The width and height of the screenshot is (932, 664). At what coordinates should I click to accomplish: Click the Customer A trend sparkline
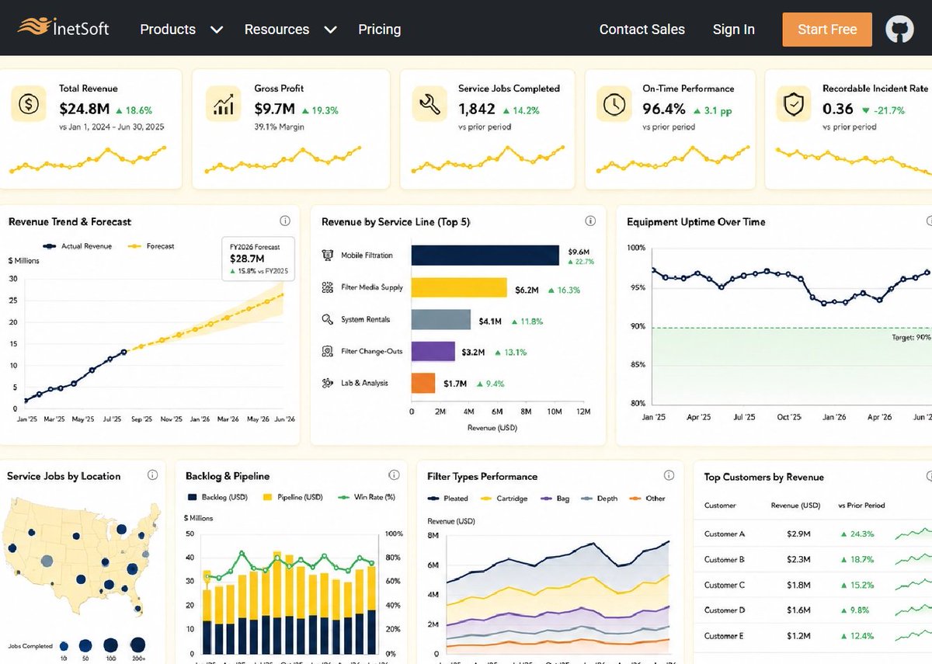coord(913,534)
